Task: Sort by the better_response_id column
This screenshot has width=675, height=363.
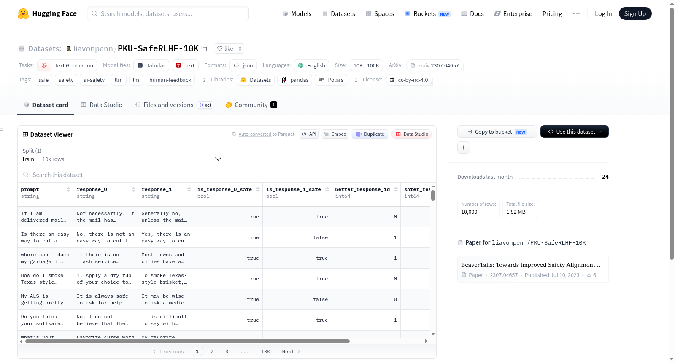Action: coord(396,190)
